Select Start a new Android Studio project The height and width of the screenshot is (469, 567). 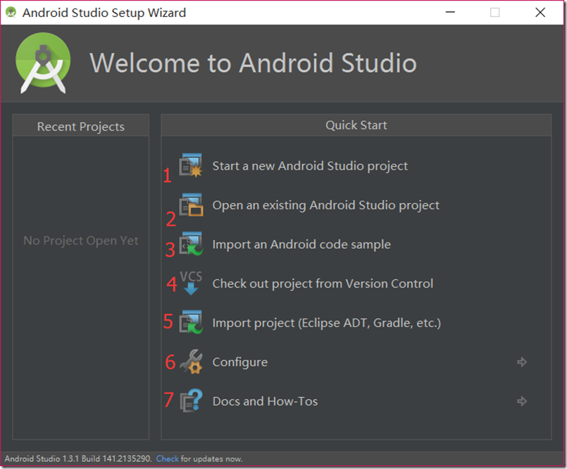[310, 166]
